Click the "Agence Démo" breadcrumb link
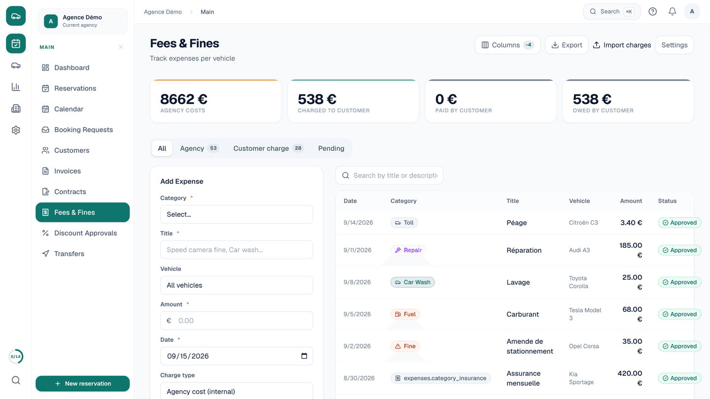 [163, 12]
